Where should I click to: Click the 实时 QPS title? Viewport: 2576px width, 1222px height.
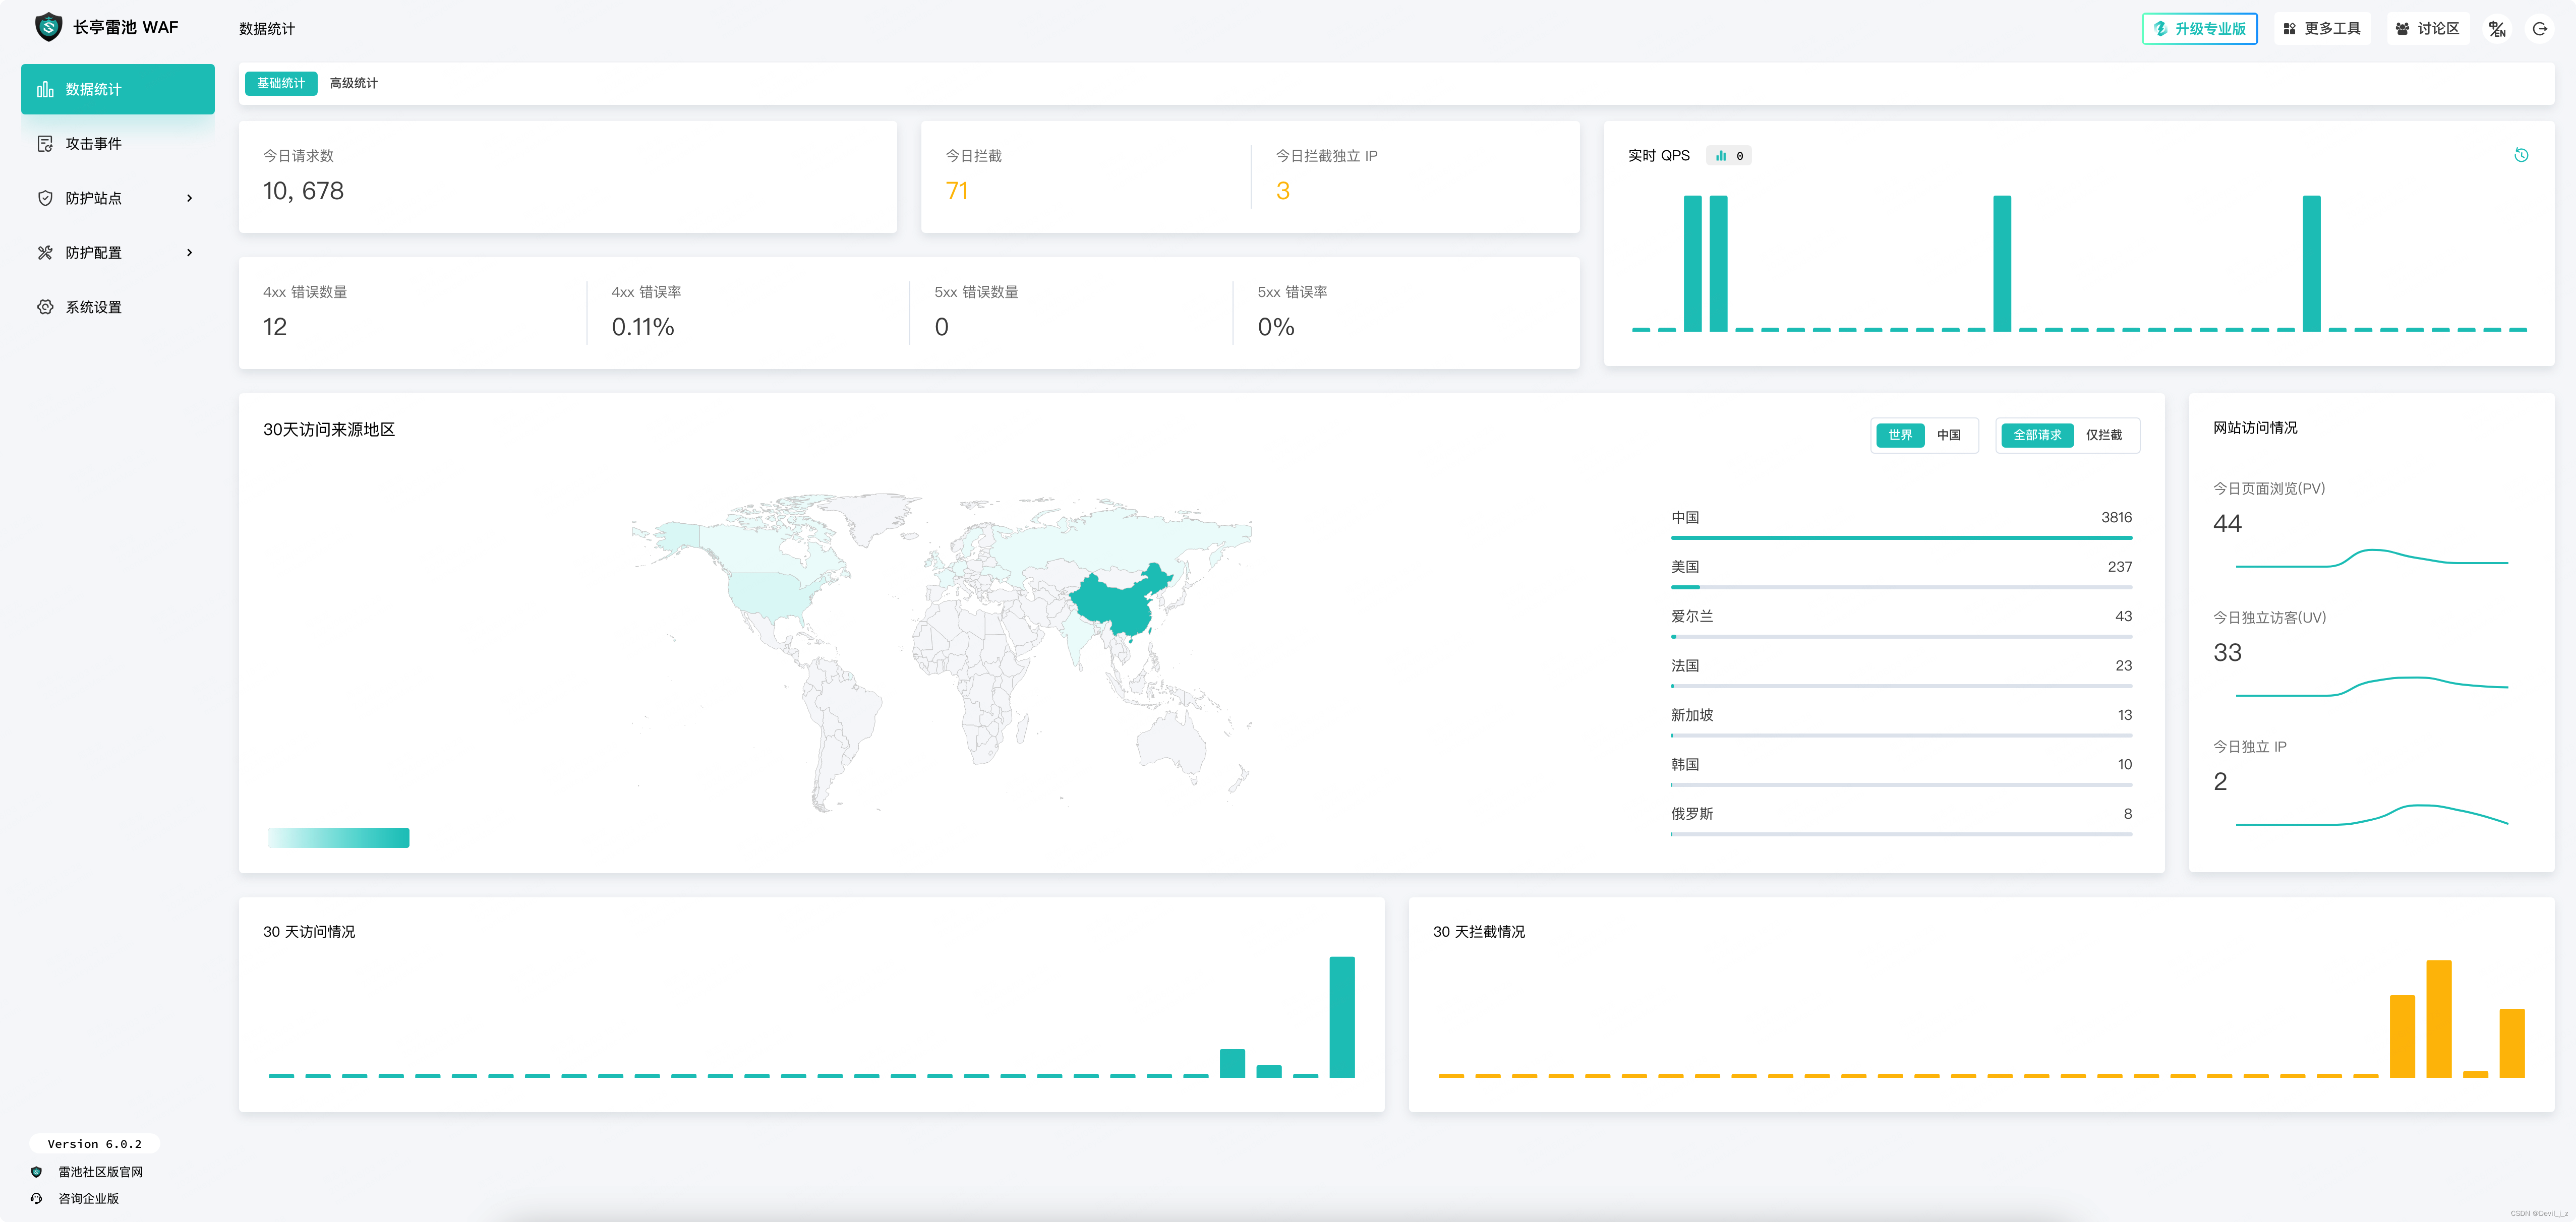click(x=1658, y=156)
